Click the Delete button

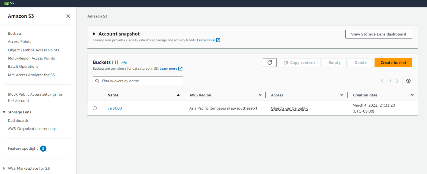361,63
